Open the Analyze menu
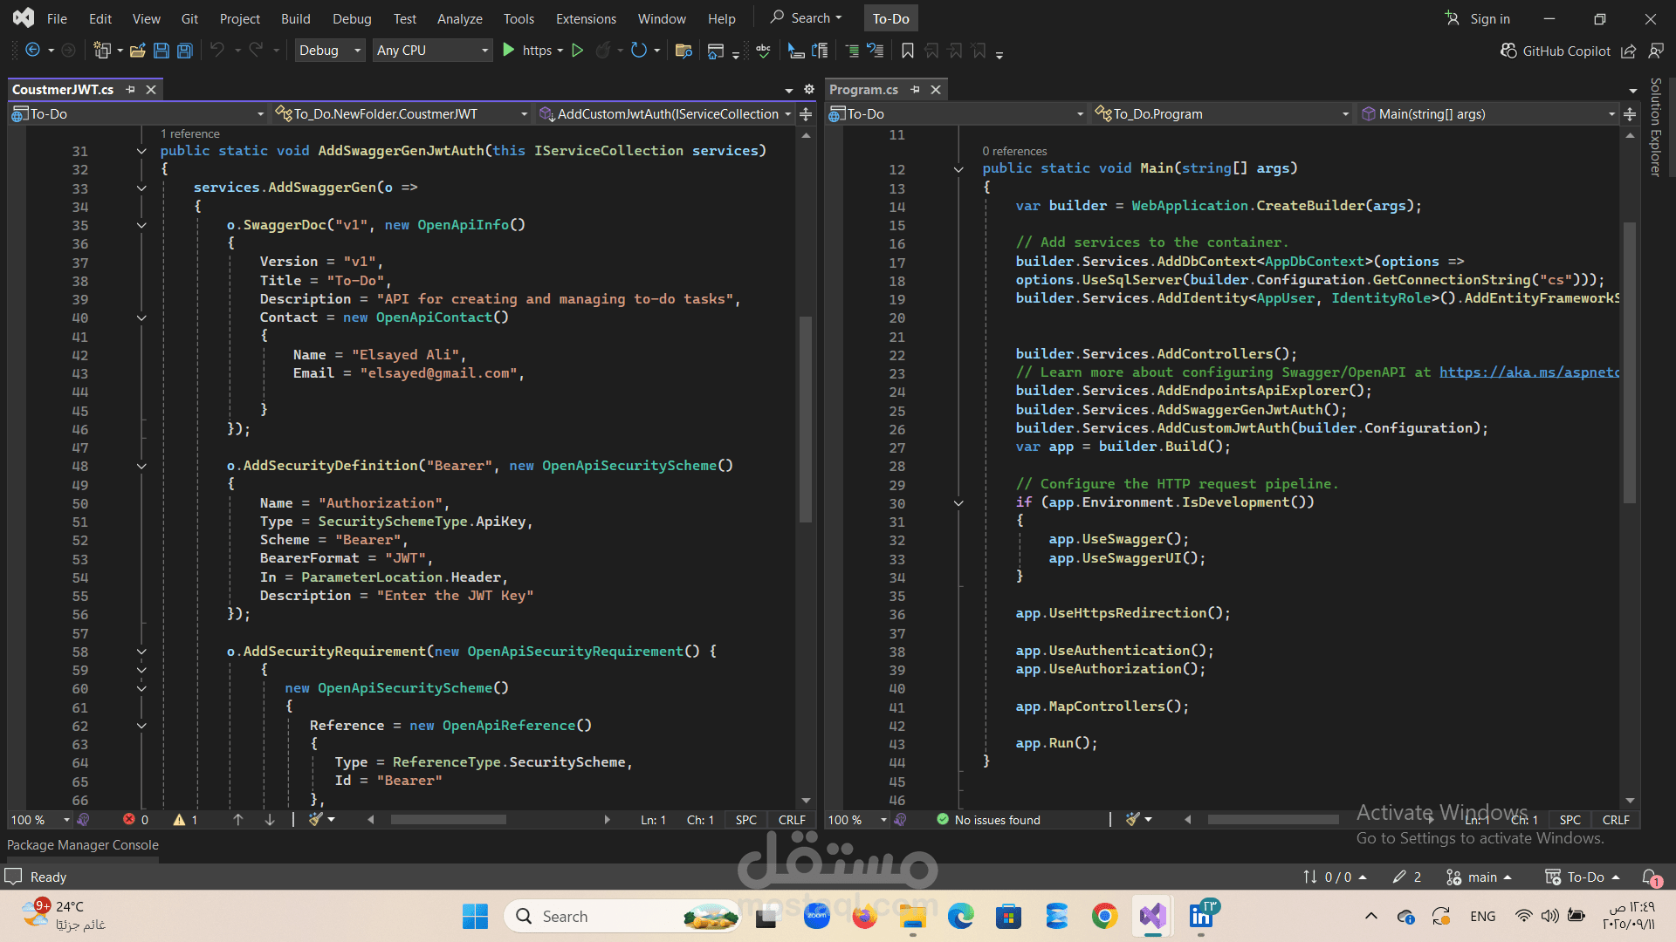 click(x=459, y=18)
